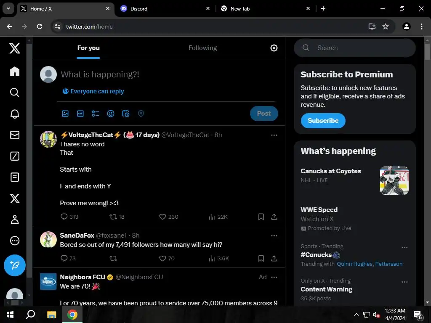Open the notification center with 6 badge
The image size is (431, 323).
point(418,315)
